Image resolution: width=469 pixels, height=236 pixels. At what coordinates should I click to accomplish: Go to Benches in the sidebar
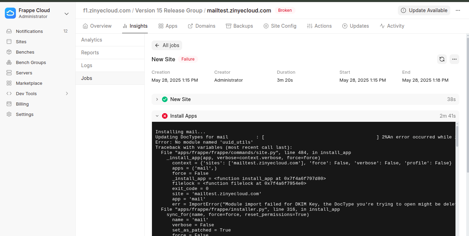tap(25, 52)
